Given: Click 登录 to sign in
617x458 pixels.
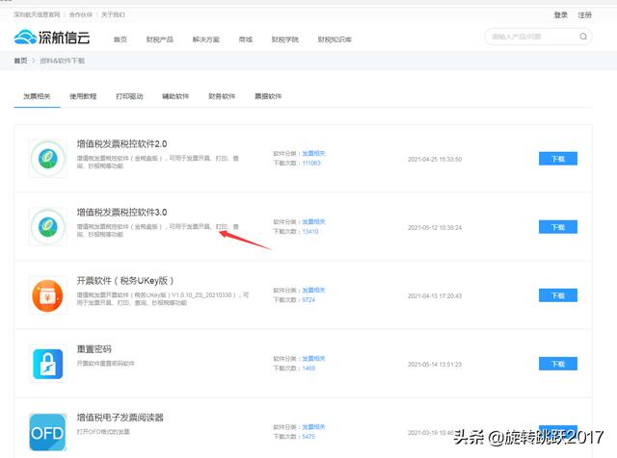Looking at the screenshot, I should pyautogui.click(x=561, y=15).
